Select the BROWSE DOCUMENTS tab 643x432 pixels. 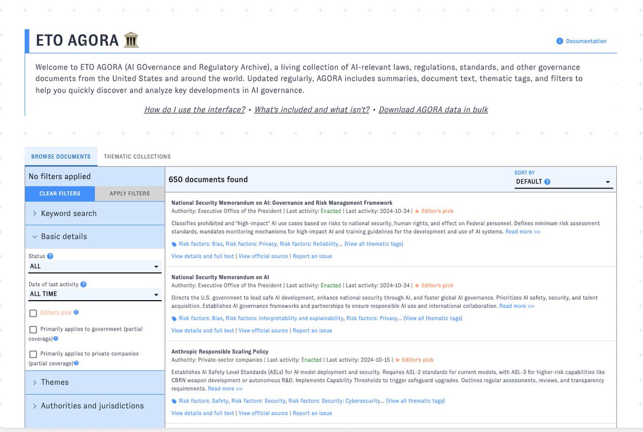coord(61,157)
